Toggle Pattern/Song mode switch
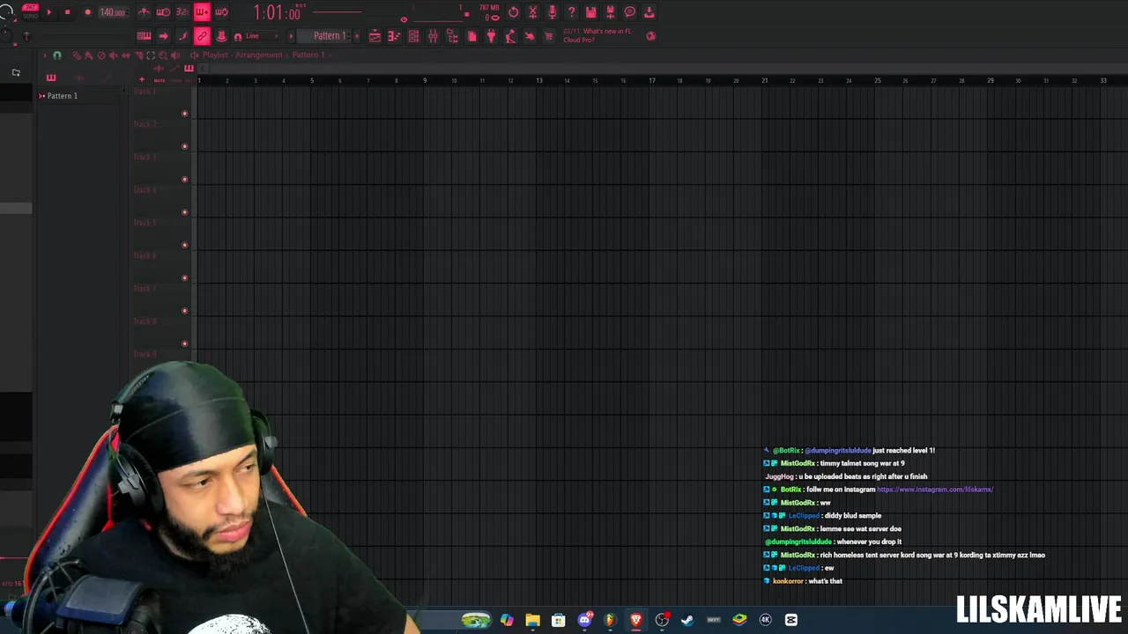The width and height of the screenshot is (1128, 634). tap(31, 12)
